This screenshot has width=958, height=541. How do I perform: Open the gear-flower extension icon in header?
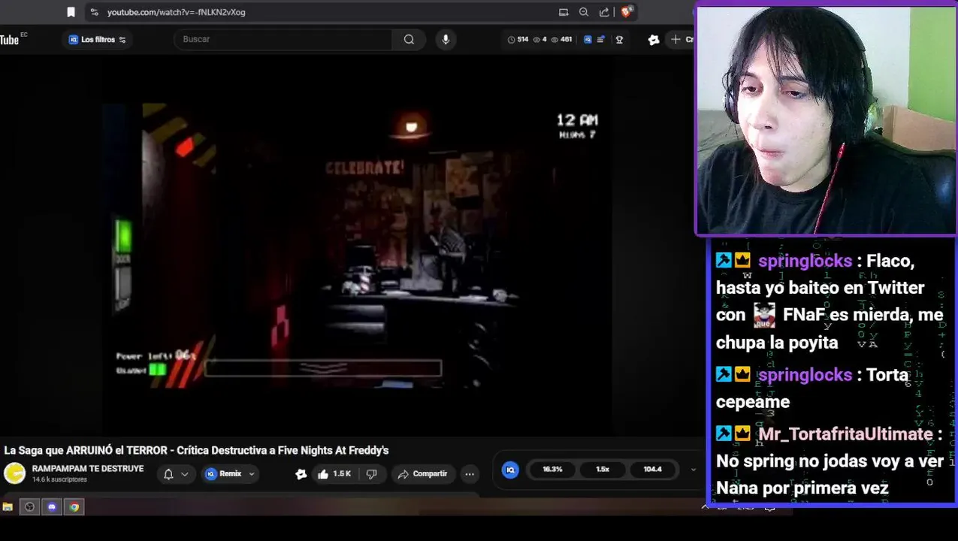click(653, 40)
